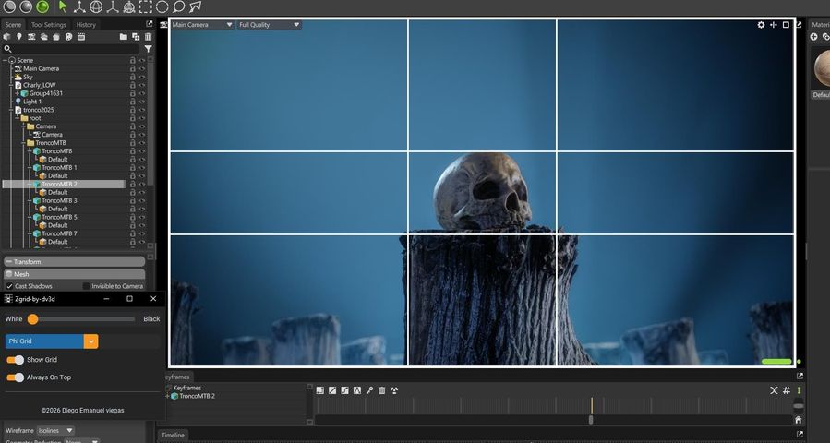Click the White to Black slider handle
This screenshot has height=443, width=830.
click(x=32, y=318)
